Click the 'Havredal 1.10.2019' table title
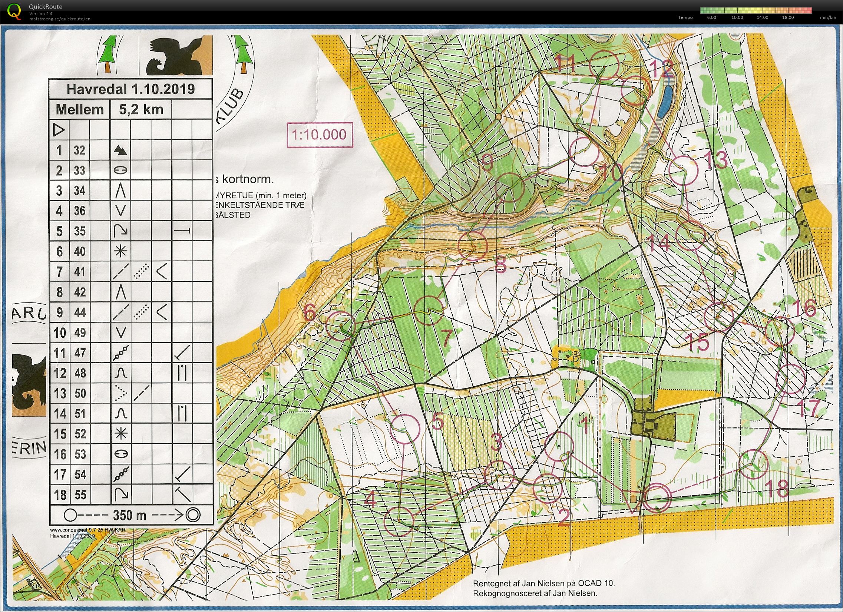This screenshot has height=612, width=843. pos(131,89)
